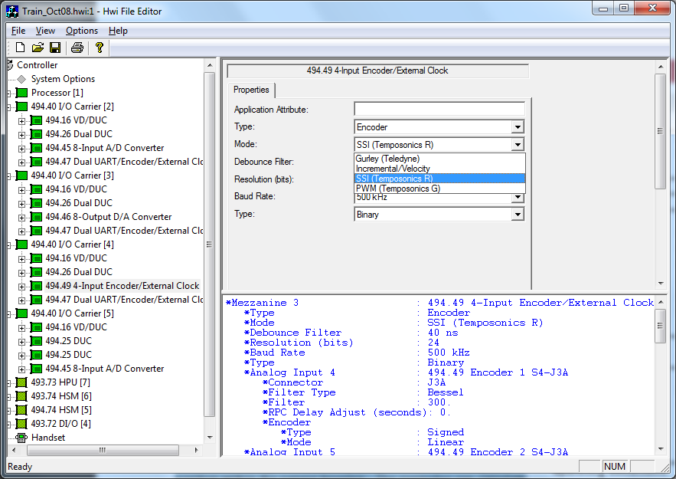Select the second 494.25 DUC tree item
This screenshot has height=479, width=676.
[69, 355]
